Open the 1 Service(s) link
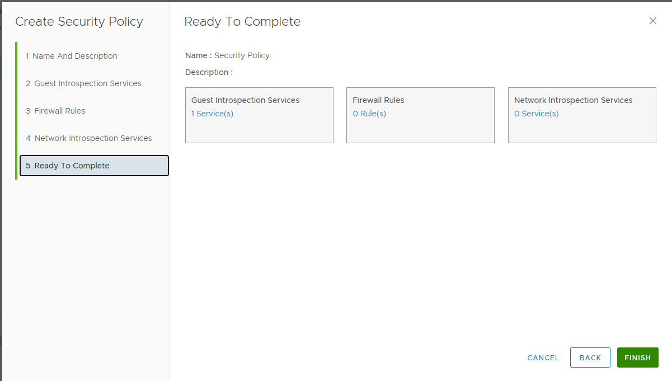This screenshot has width=672, height=381. coord(213,113)
